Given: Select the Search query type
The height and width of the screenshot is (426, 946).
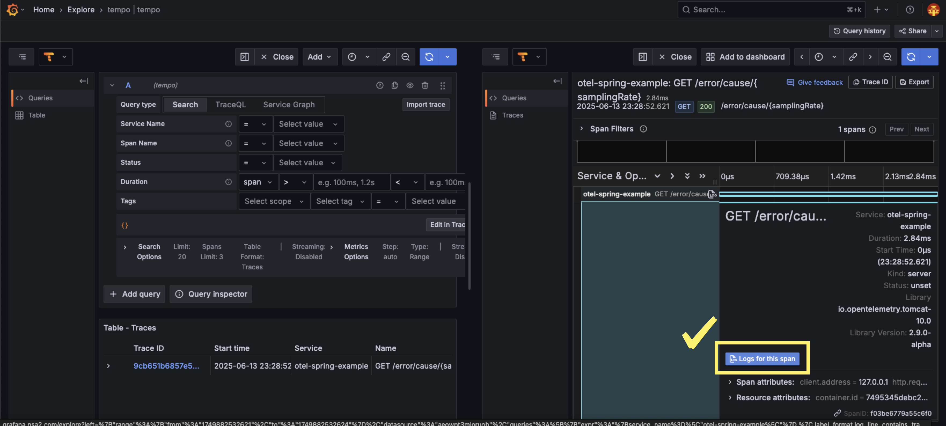Looking at the screenshot, I should [x=185, y=105].
